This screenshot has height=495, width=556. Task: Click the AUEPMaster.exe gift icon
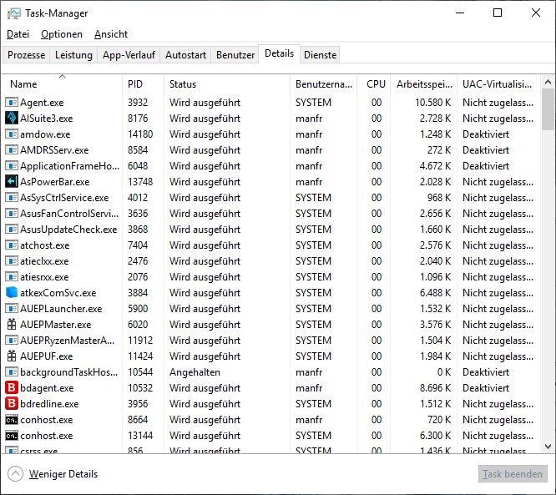point(12,325)
